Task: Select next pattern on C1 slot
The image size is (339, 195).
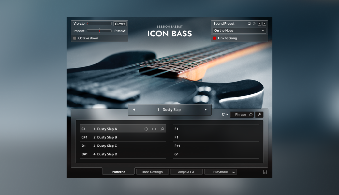Action: 156,129
